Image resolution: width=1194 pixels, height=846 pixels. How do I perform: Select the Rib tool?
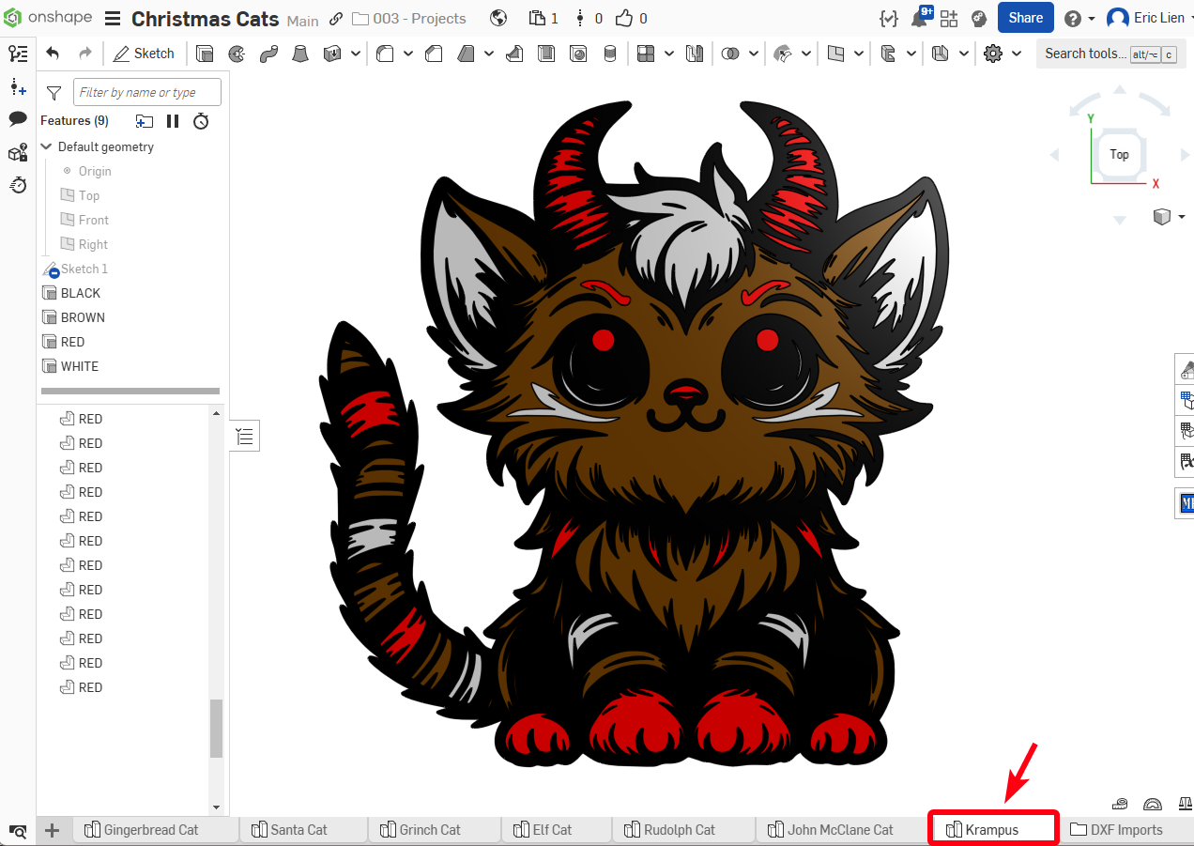[x=514, y=54]
